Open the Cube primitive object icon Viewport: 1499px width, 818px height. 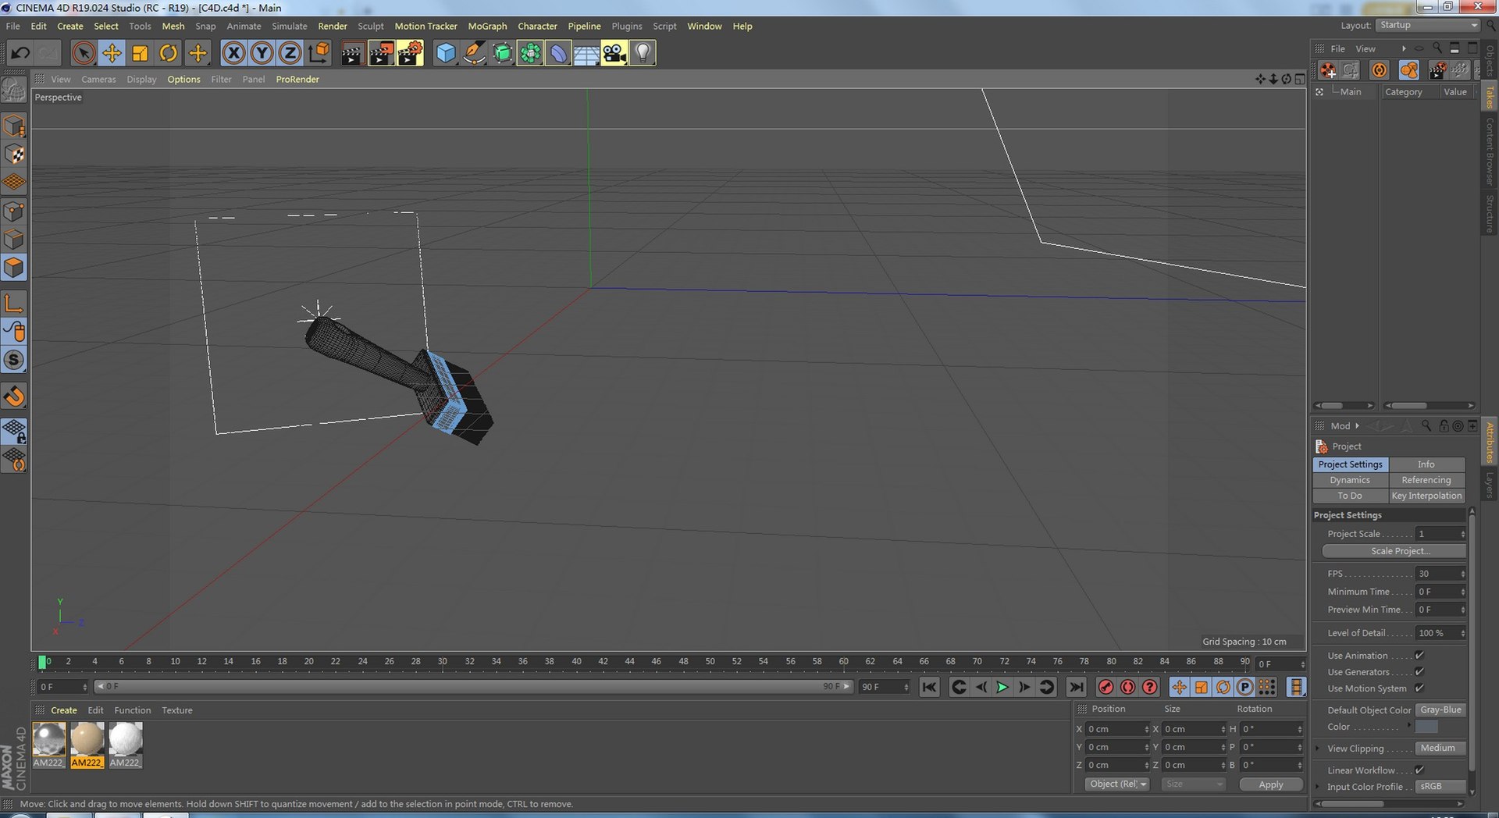(445, 53)
